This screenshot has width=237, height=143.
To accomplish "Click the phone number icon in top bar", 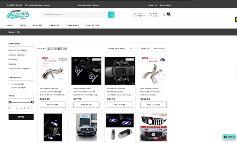I will tap(8, 5).
